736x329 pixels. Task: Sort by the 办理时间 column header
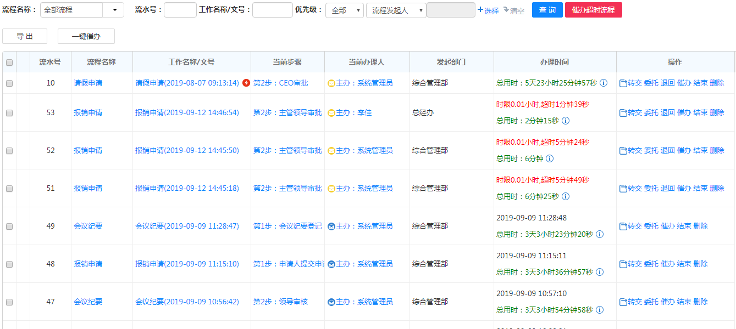pyautogui.click(x=554, y=63)
